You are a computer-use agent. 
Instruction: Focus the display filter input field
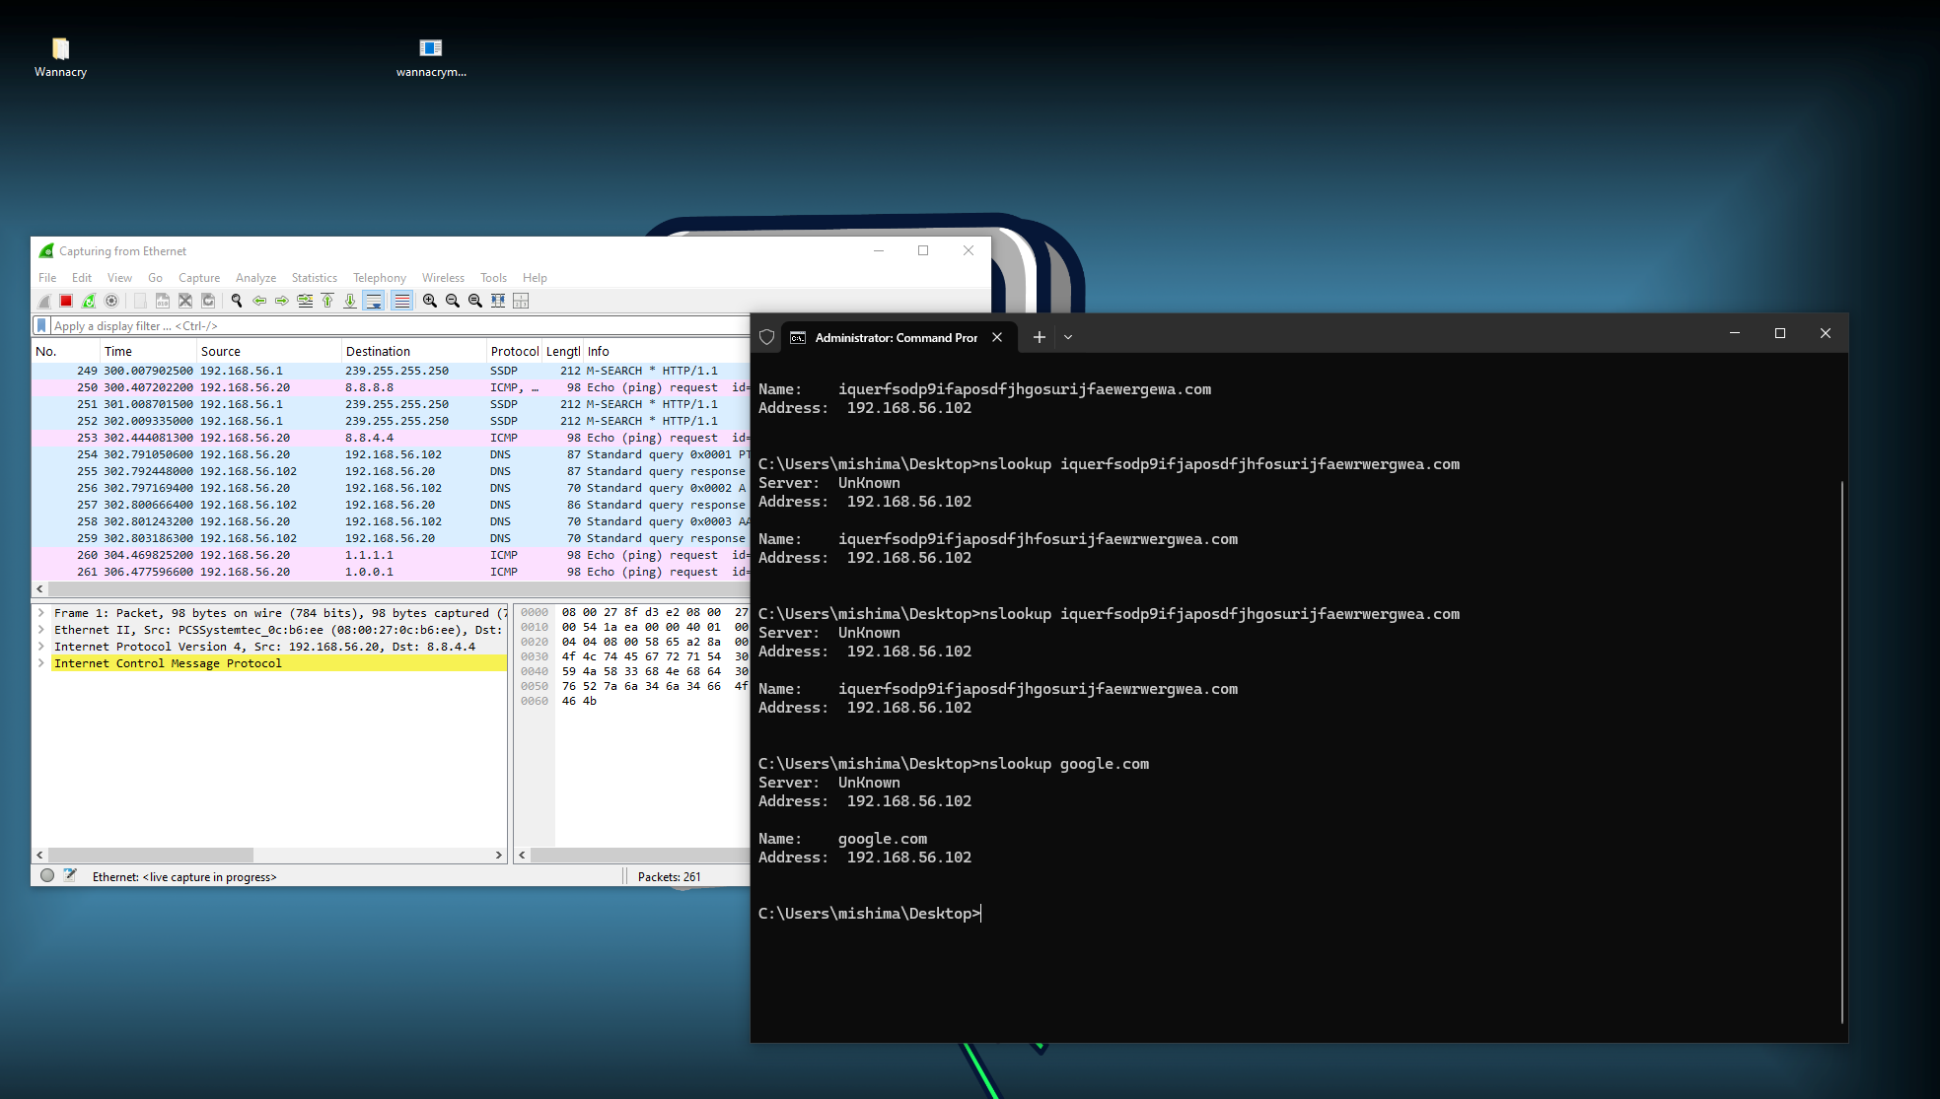(399, 325)
